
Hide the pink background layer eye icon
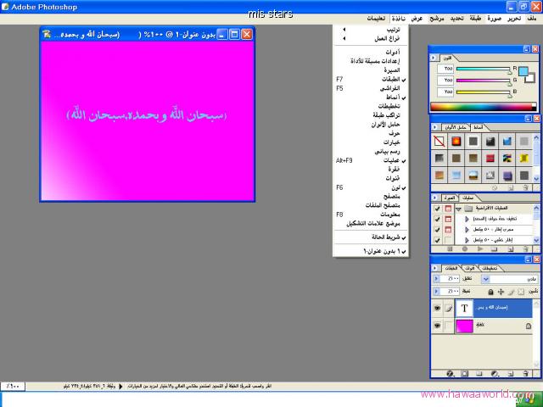(436, 326)
